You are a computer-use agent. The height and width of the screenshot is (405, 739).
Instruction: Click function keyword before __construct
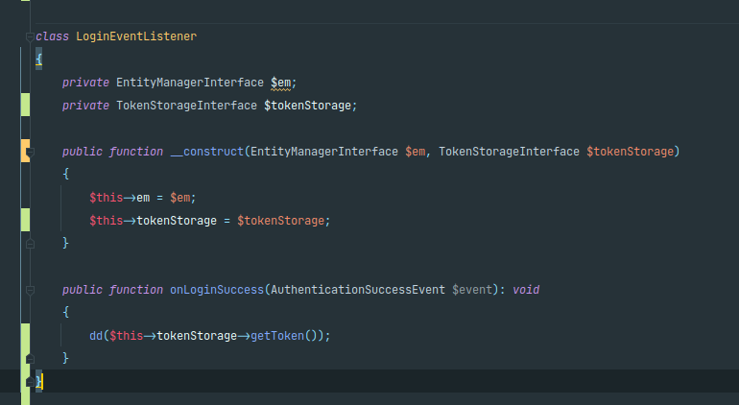pyautogui.click(x=136, y=152)
